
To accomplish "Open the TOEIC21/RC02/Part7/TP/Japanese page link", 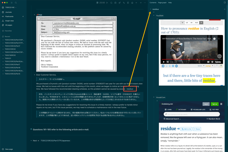I will point(55,141).
